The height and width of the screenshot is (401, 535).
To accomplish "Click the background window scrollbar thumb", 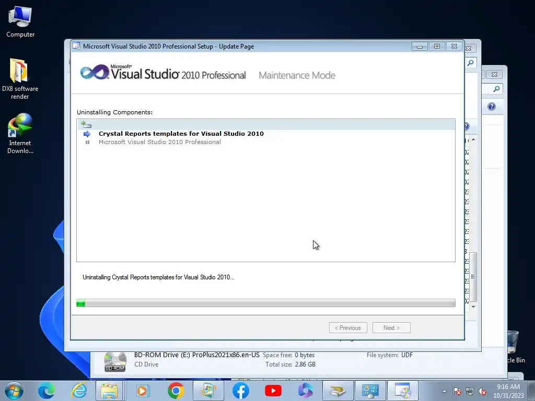I will [x=473, y=277].
